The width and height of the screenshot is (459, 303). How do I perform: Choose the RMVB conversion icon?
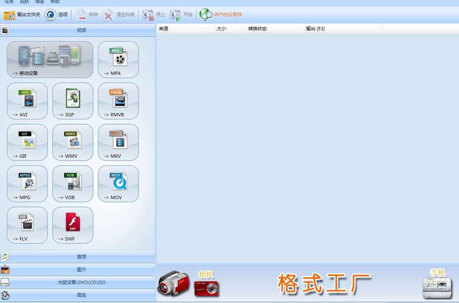click(x=118, y=101)
